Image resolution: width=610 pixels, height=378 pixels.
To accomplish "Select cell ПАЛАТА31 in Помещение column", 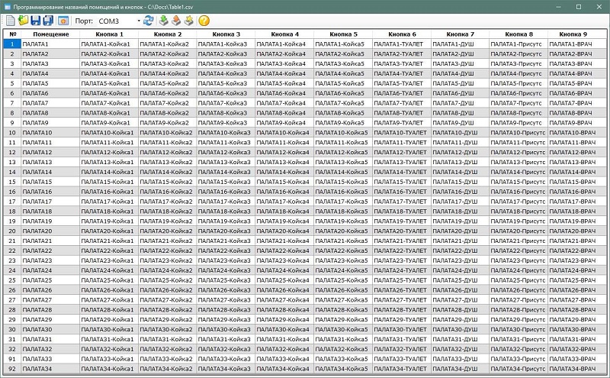I will pos(50,339).
